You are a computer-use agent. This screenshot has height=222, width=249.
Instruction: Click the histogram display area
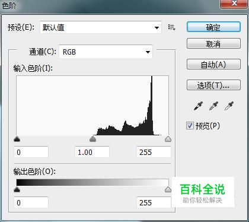[92, 106]
